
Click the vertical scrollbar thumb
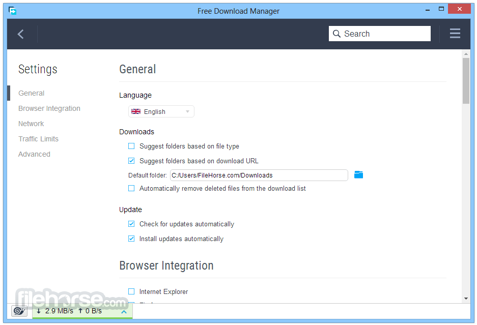(x=466, y=81)
